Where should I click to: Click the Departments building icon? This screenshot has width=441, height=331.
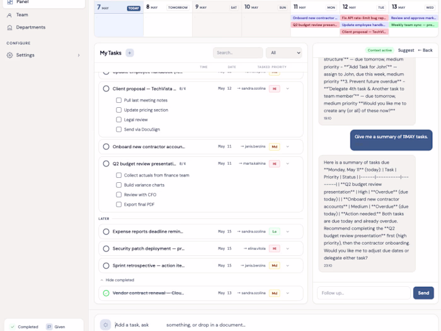[x=9, y=28]
